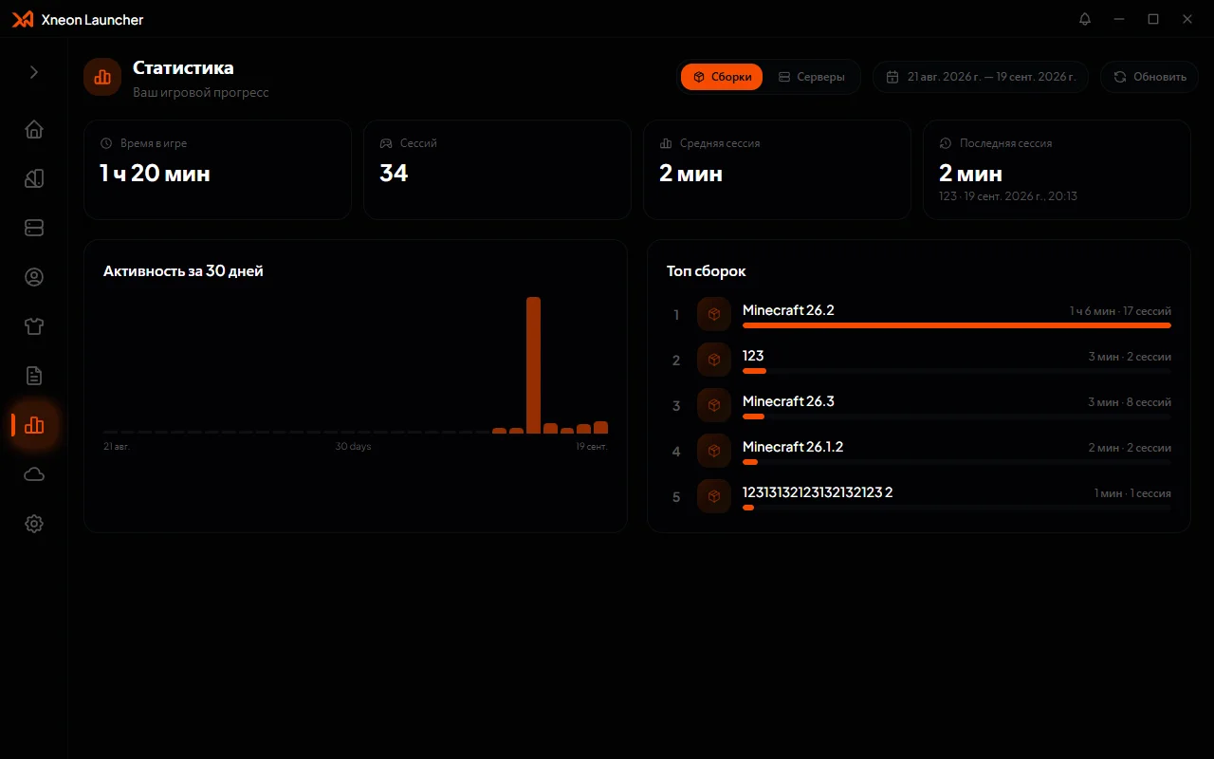
Task: Click the build icon next to Minecraft 26.2
Action: click(714, 314)
